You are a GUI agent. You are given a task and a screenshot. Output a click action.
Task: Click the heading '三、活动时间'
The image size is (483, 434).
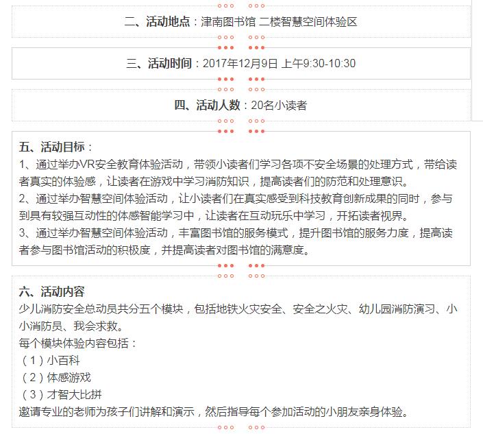click(159, 64)
